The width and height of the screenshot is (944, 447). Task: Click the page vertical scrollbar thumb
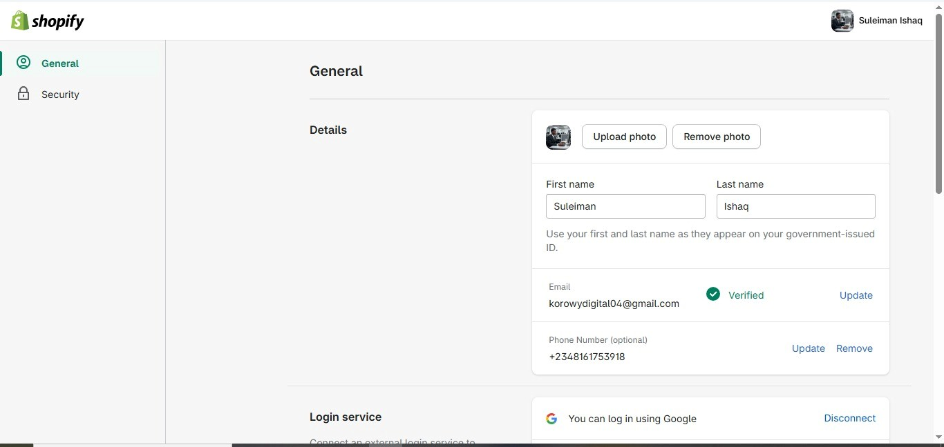point(938,103)
